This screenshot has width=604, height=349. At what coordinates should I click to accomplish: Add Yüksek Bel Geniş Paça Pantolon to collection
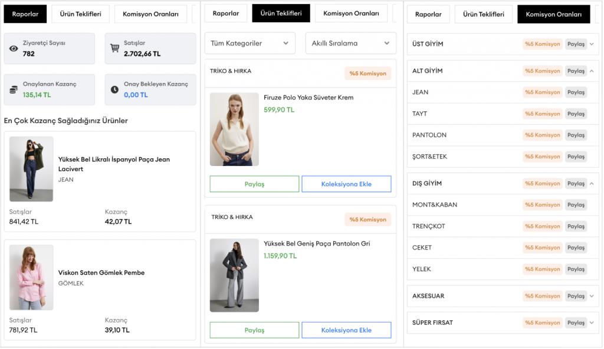(x=346, y=330)
